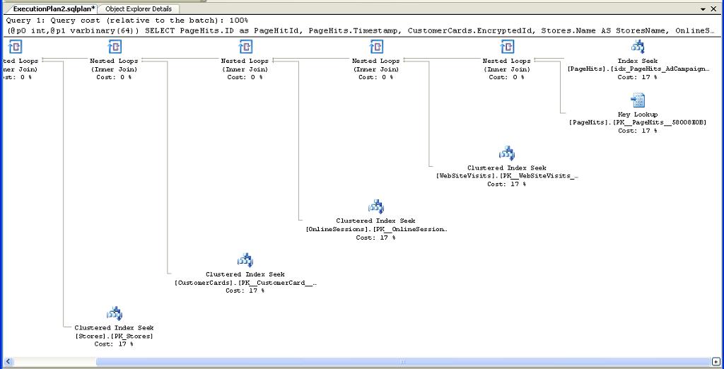
Task: Switch to Object Explorer Details tab
Action: [139, 8]
